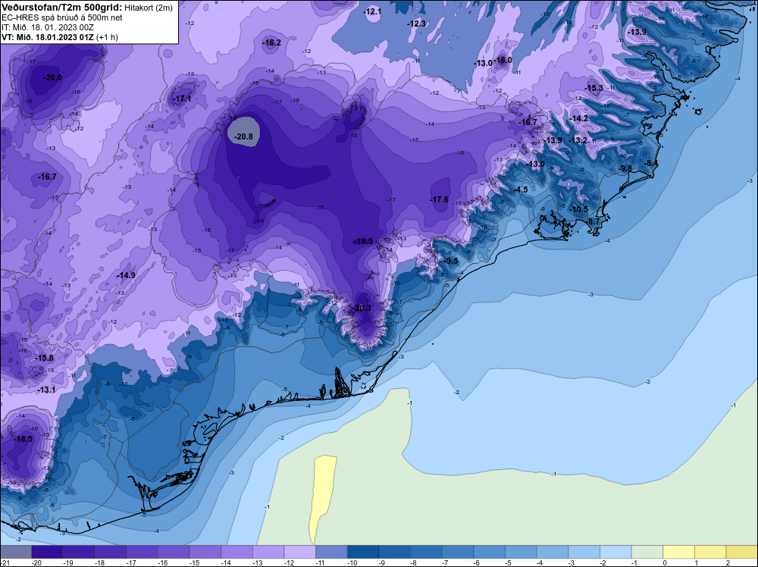
Task: Click the -13.1 temperature value
Action: 46,390
